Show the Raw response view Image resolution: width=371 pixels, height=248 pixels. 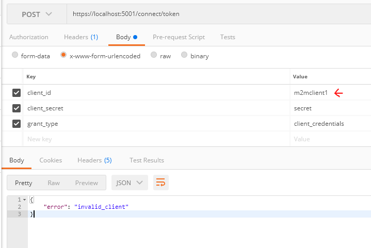click(54, 183)
